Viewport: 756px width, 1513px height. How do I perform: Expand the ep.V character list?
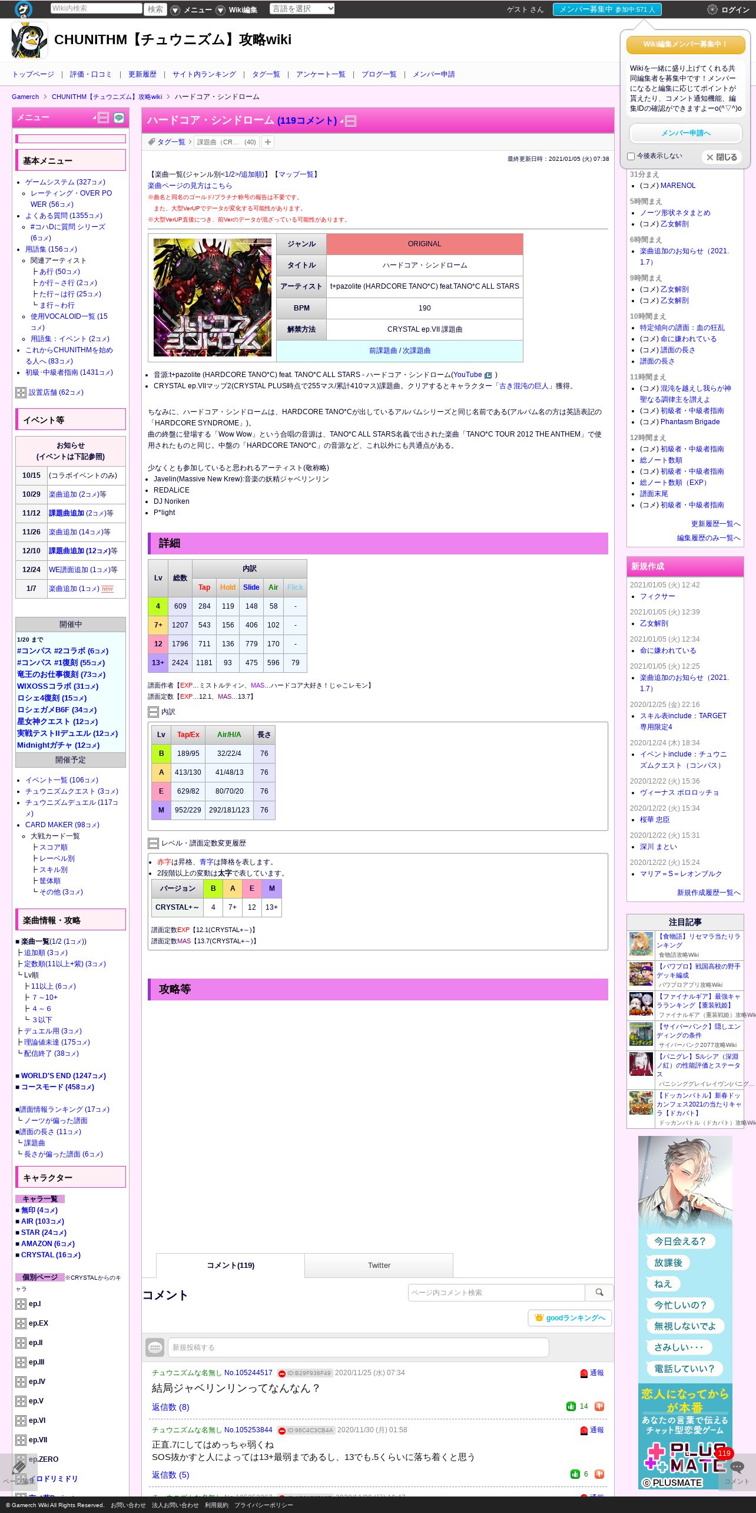point(21,1401)
